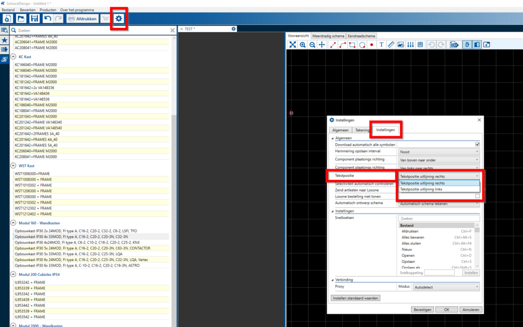Select the ruler measure tool
The height and width of the screenshot is (327, 523).
[391, 45]
